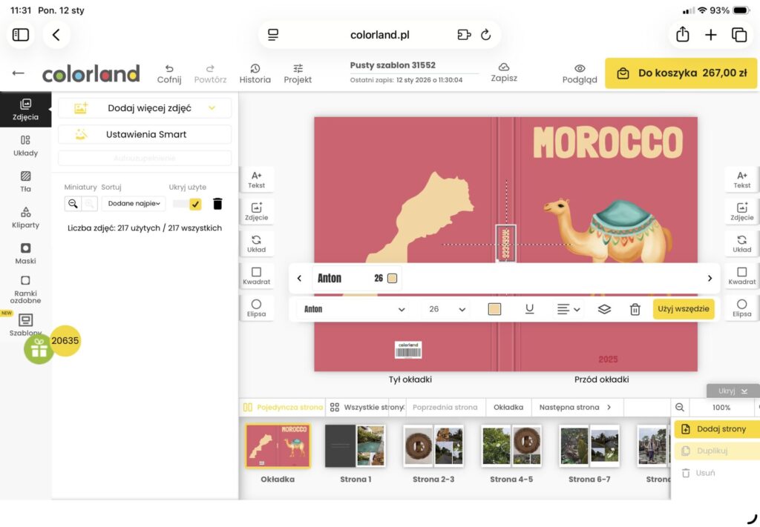Viewport: 760px width, 527px height.
Task: Click the Użyj wszędzie button
Action: 683,309
